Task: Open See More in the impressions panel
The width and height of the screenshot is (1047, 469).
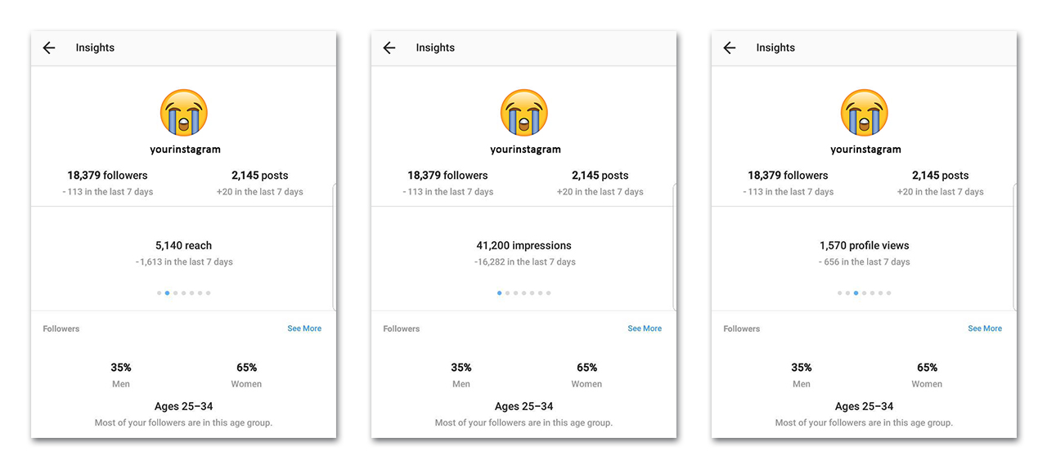Action: pos(645,328)
